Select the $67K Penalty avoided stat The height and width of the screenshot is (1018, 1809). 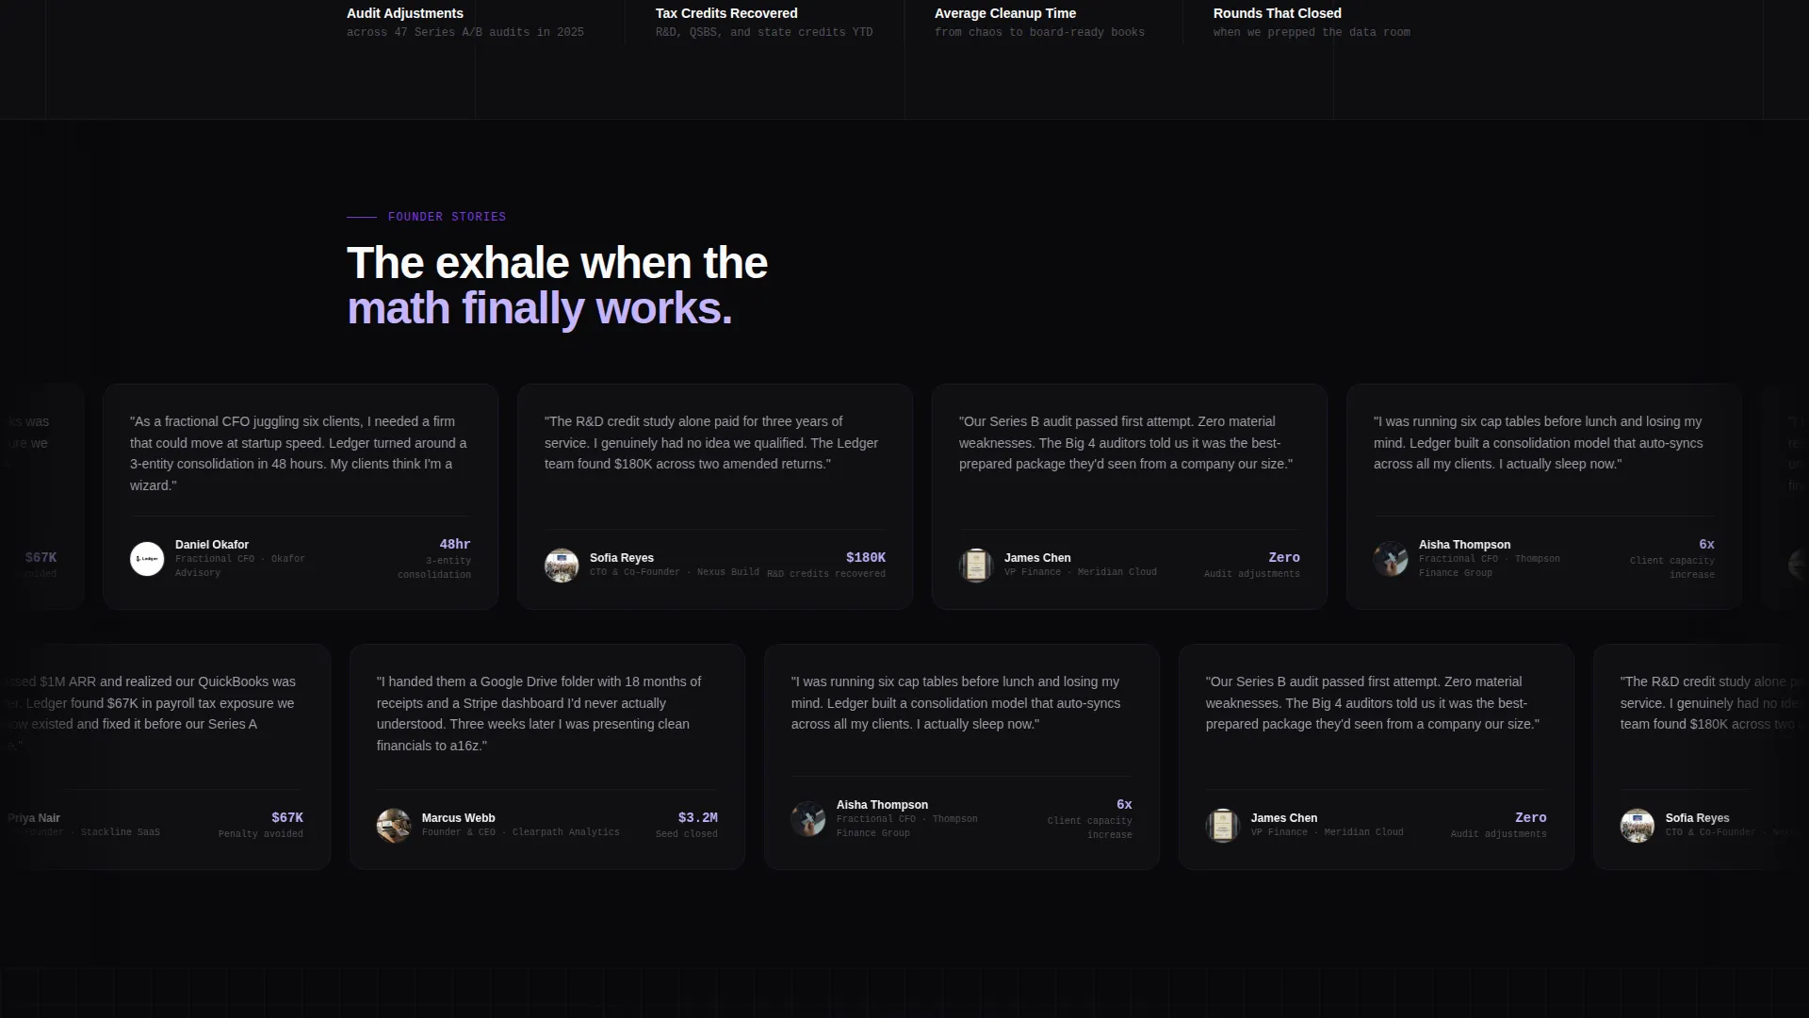click(x=261, y=825)
